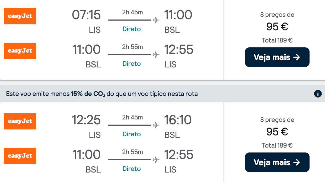Click 95 € price in first result

pyautogui.click(x=277, y=27)
